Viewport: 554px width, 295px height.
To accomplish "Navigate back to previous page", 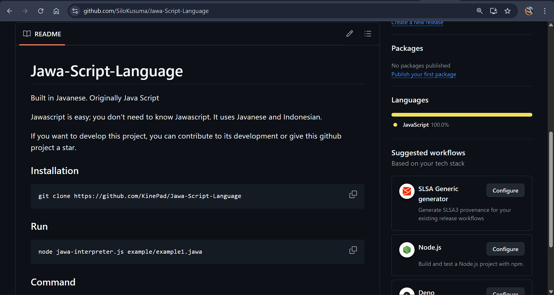I will [x=10, y=11].
